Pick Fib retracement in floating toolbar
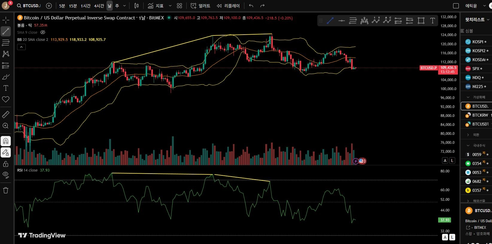 tap(353, 21)
